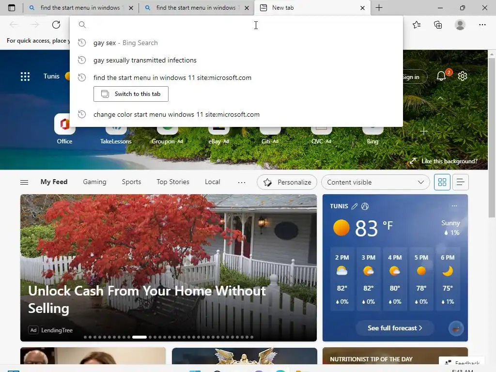Open the notifications bell icon
Image resolution: width=496 pixels, height=372 pixels.
point(441,76)
